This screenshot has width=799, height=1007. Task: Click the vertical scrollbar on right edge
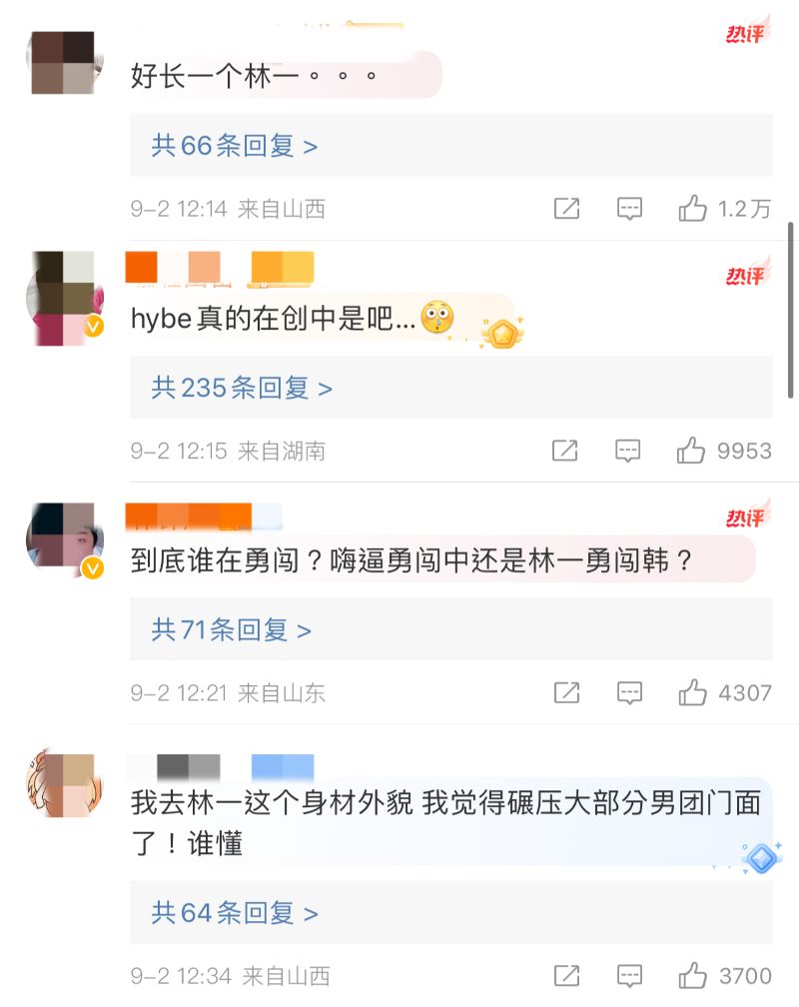coord(791,310)
